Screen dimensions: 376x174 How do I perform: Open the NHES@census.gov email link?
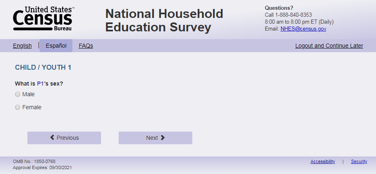tap(303, 29)
